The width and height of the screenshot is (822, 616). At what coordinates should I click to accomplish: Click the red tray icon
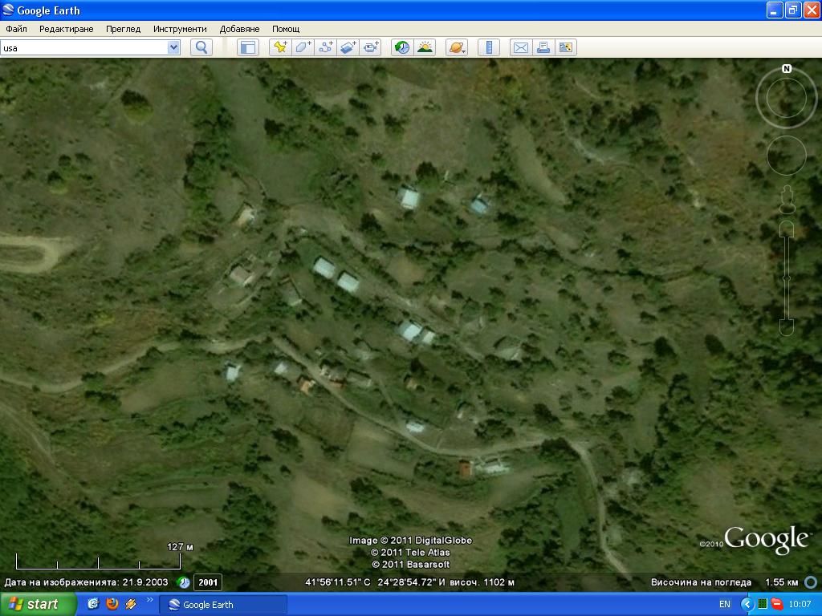(x=776, y=605)
